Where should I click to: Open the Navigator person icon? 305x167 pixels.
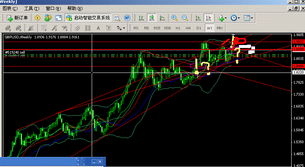pyautogui.click(x=48, y=18)
